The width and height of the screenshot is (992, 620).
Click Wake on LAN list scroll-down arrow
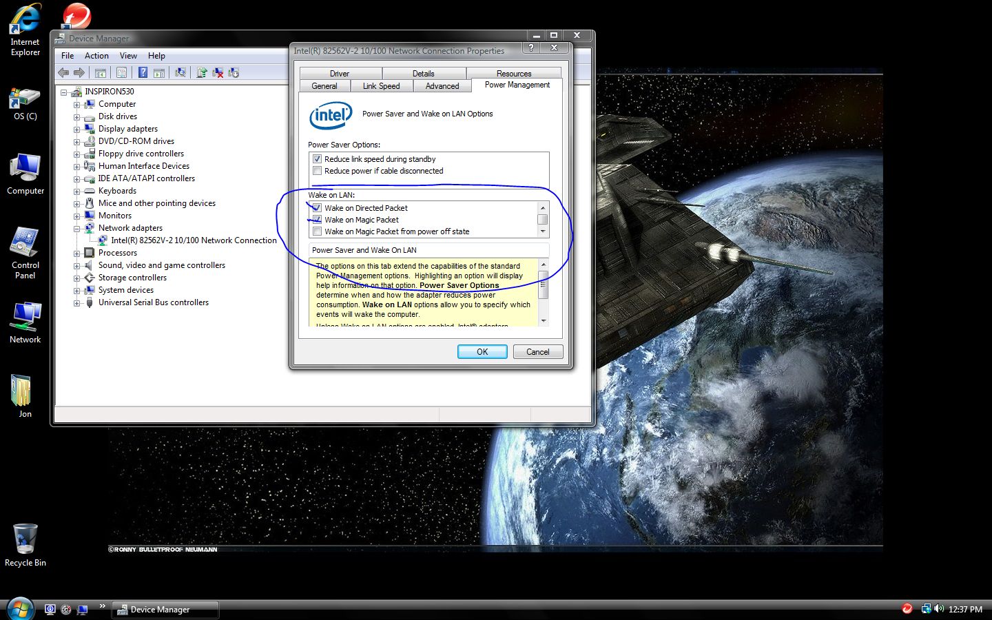pyautogui.click(x=543, y=232)
